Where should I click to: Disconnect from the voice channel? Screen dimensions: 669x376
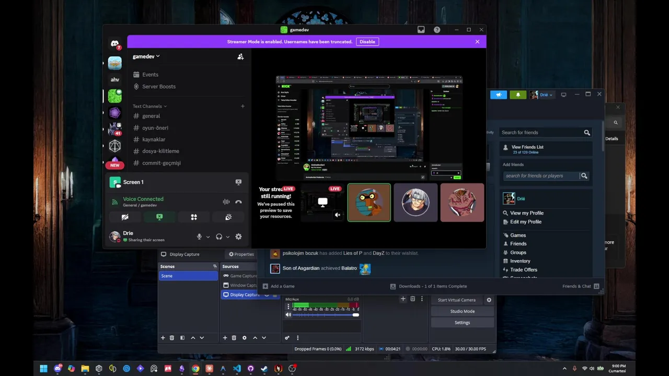coord(238,202)
